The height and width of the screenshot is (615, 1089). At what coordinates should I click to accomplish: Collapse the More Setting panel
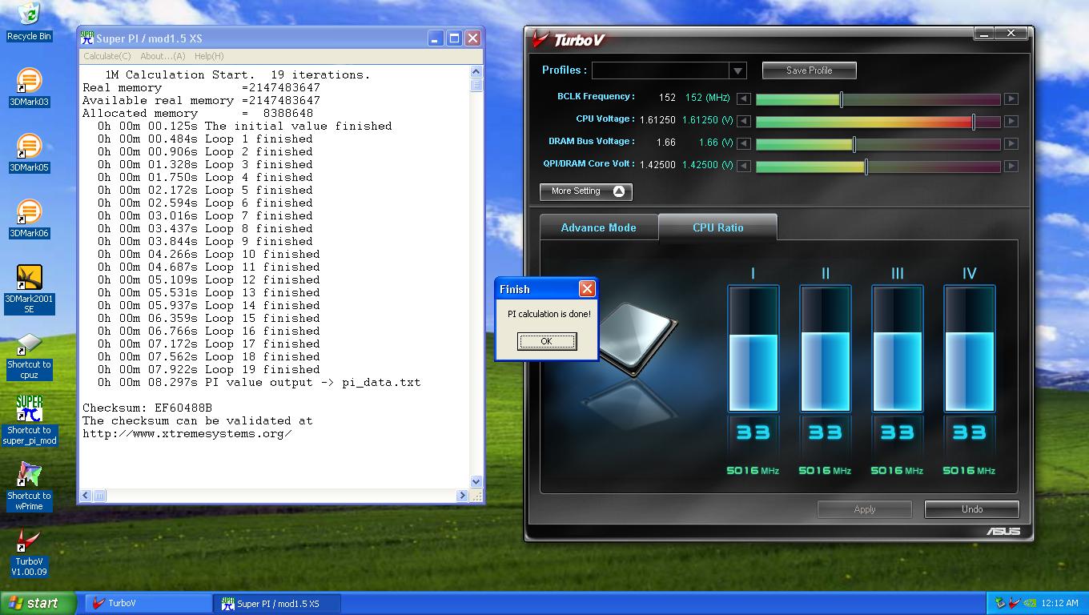point(586,191)
